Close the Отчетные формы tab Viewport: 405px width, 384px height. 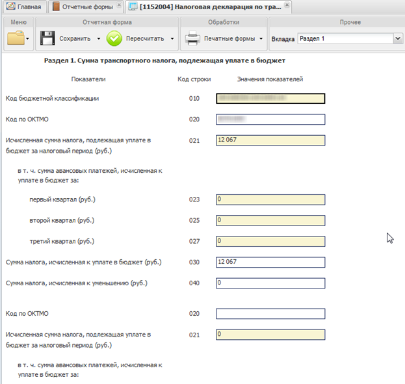[119, 5]
